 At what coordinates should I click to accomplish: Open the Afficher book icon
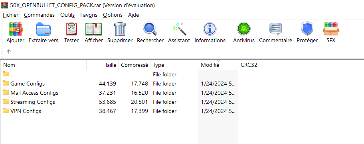[94, 29]
